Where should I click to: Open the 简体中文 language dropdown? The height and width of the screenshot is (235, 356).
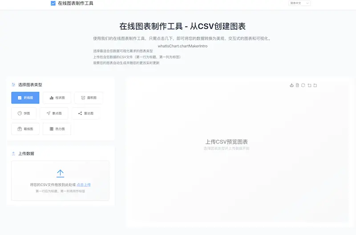coord(299,3)
